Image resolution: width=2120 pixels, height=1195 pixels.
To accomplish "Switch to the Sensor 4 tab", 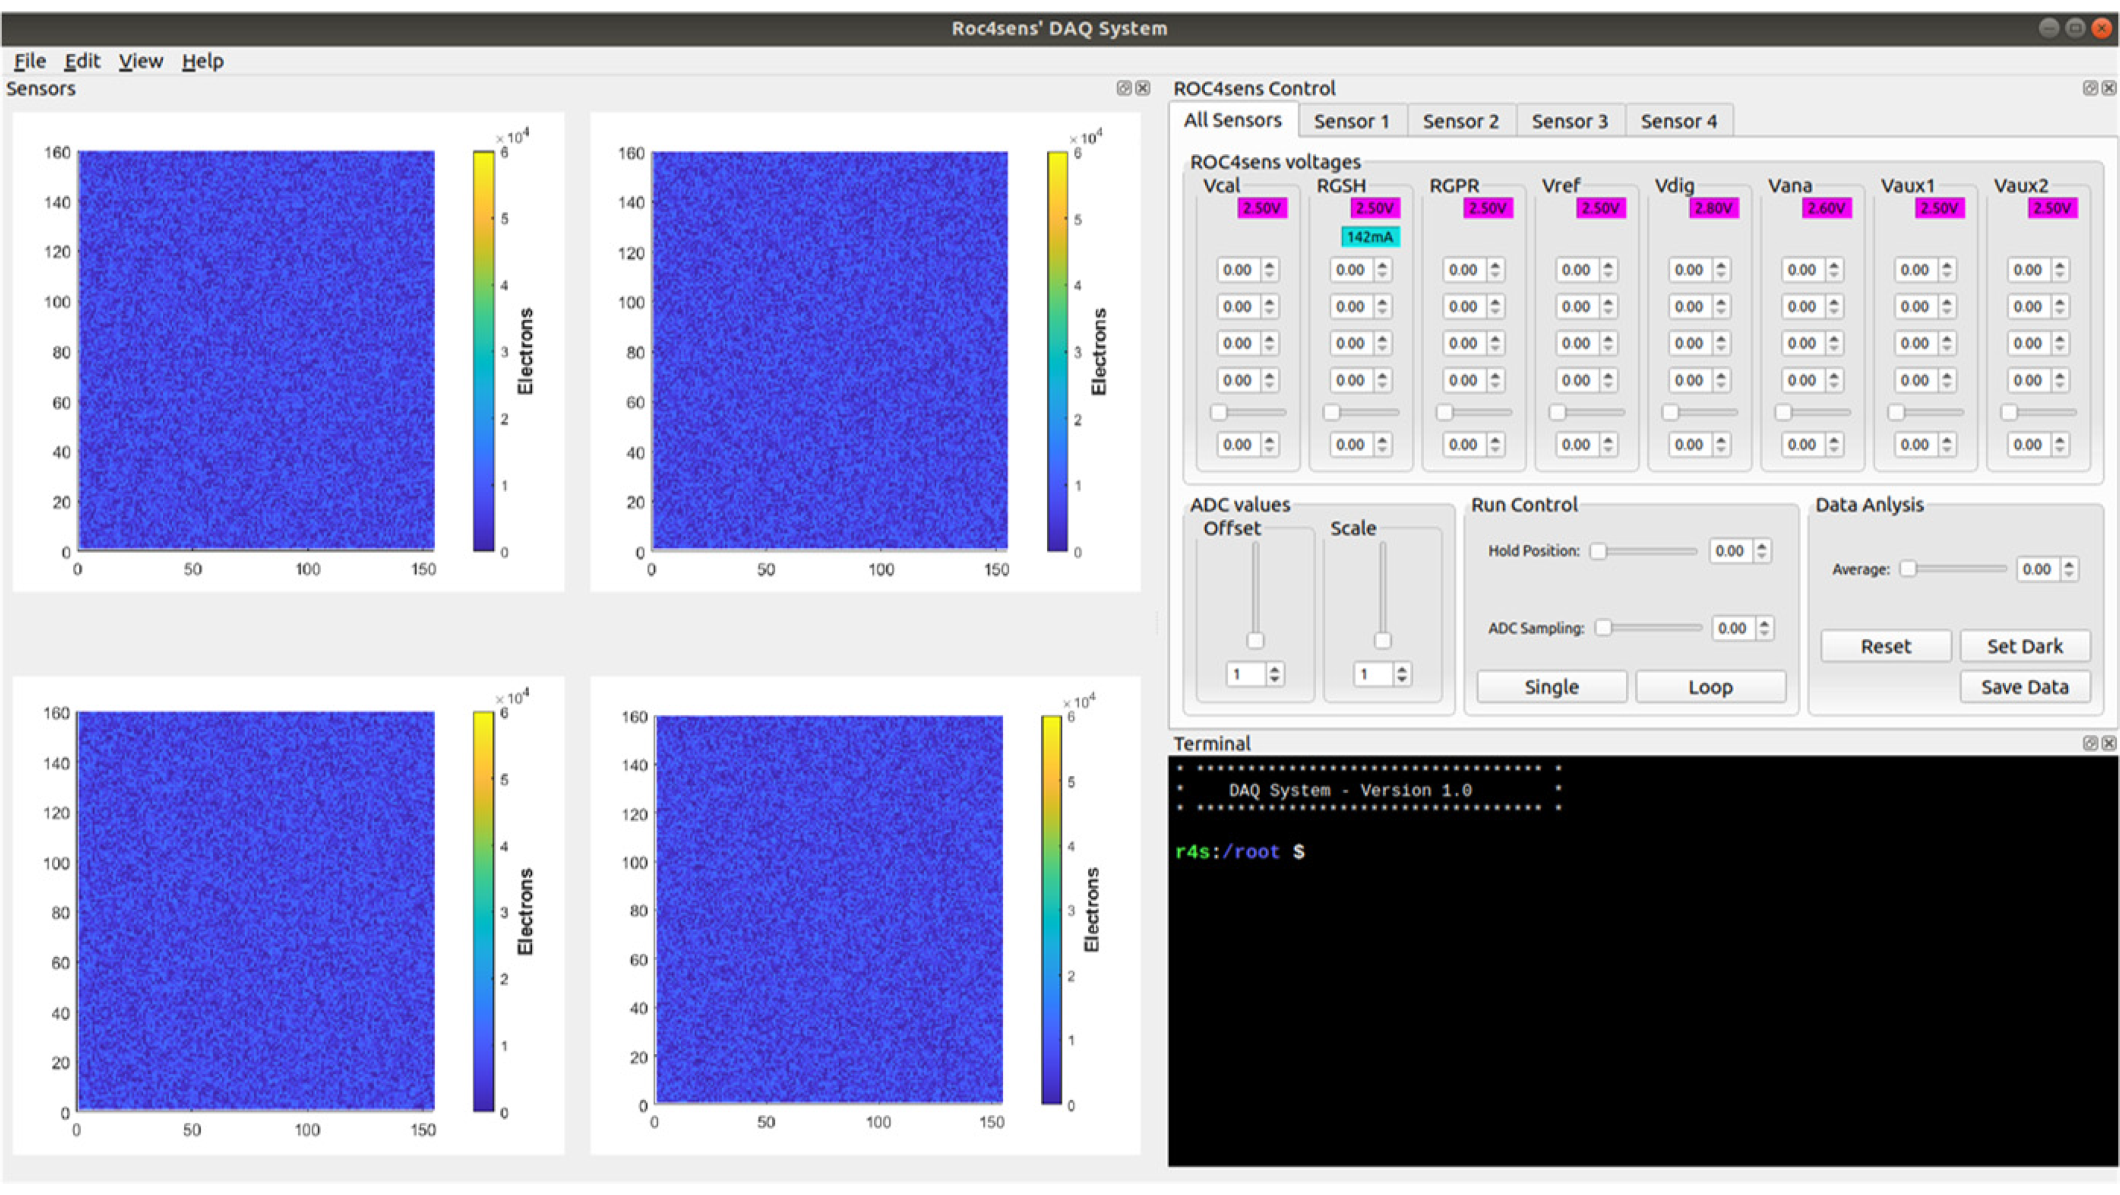I will (x=1679, y=122).
